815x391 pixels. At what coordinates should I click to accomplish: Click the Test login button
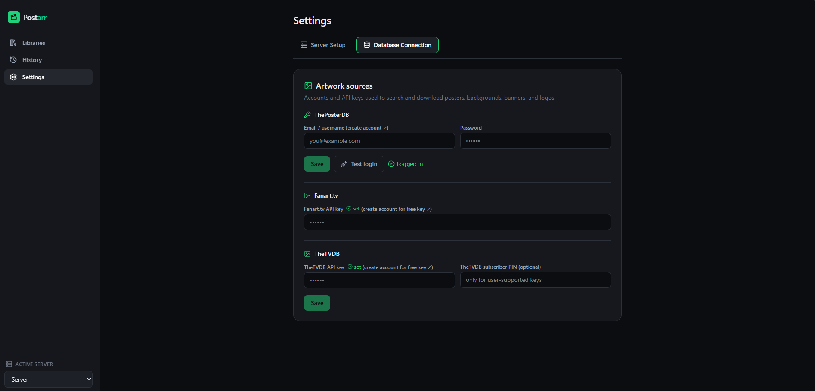(359, 164)
